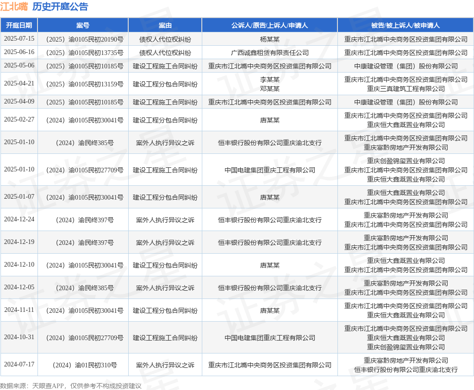
Task: Click plaintiff 唐某某 in the 2024-12-10 row
Action: click(x=270, y=265)
